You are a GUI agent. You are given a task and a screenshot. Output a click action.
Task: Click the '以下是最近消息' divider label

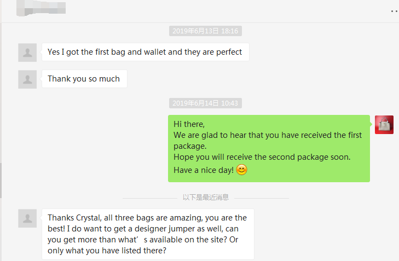tap(205, 197)
